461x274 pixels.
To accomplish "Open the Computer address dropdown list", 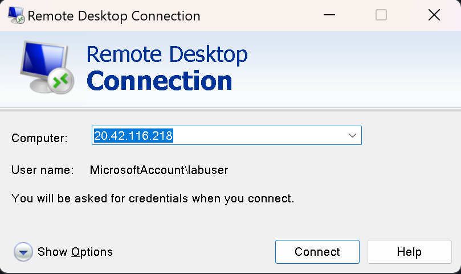I will [x=352, y=136].
